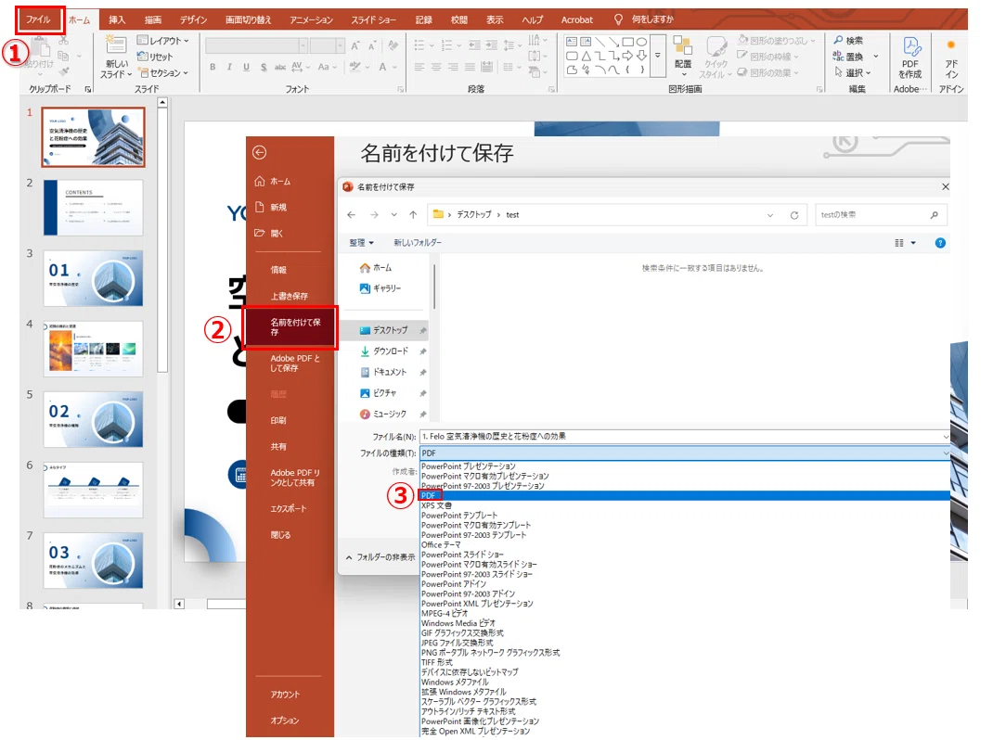Select slide 2 CONTENTS thumbnail
This screenshot has height=740, width=993.
coord(93,208)
